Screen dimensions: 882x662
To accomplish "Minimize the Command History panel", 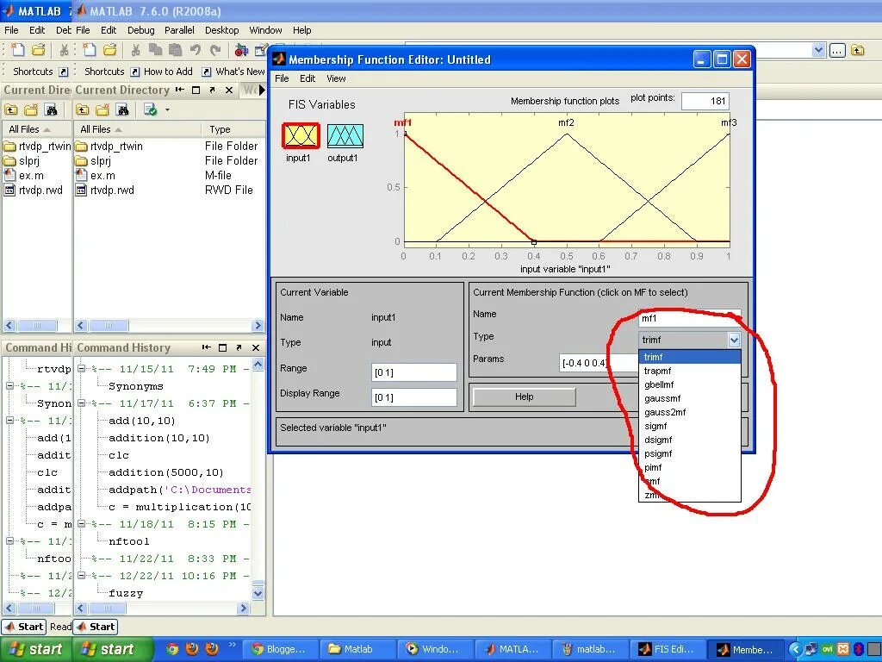I will pyautogui.click(x=206, y=348).
